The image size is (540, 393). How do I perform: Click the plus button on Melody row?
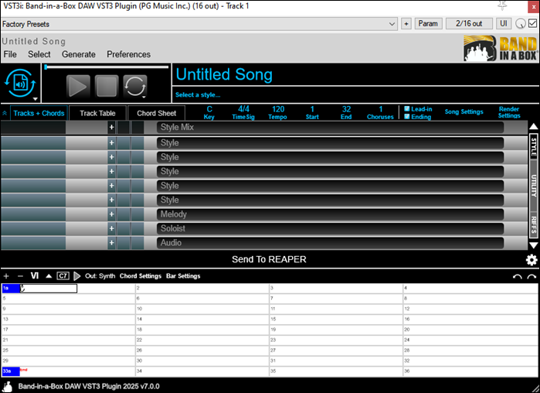[x=111, y=214]
